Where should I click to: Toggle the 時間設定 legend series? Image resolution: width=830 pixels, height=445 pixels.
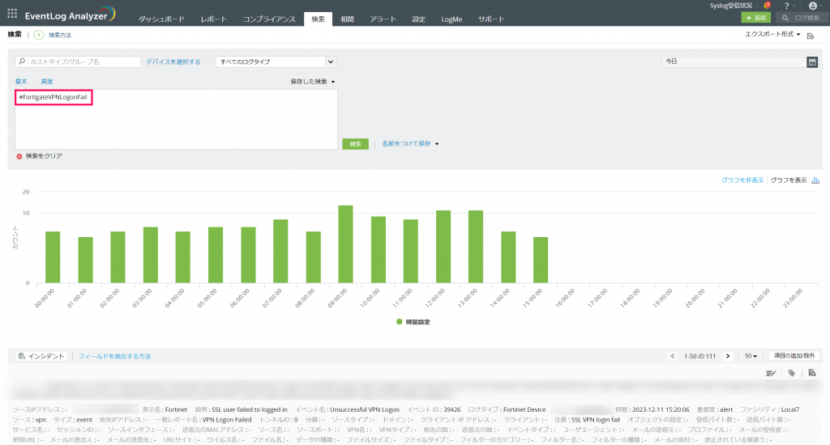413,321
